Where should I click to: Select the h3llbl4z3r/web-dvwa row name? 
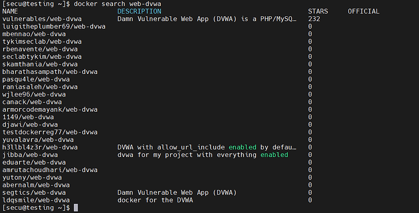coord(40,147)
